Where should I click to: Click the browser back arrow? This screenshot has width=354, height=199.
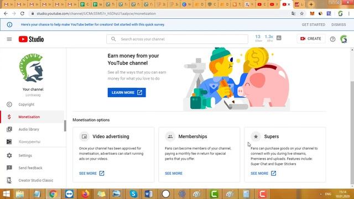click(6, 13)
